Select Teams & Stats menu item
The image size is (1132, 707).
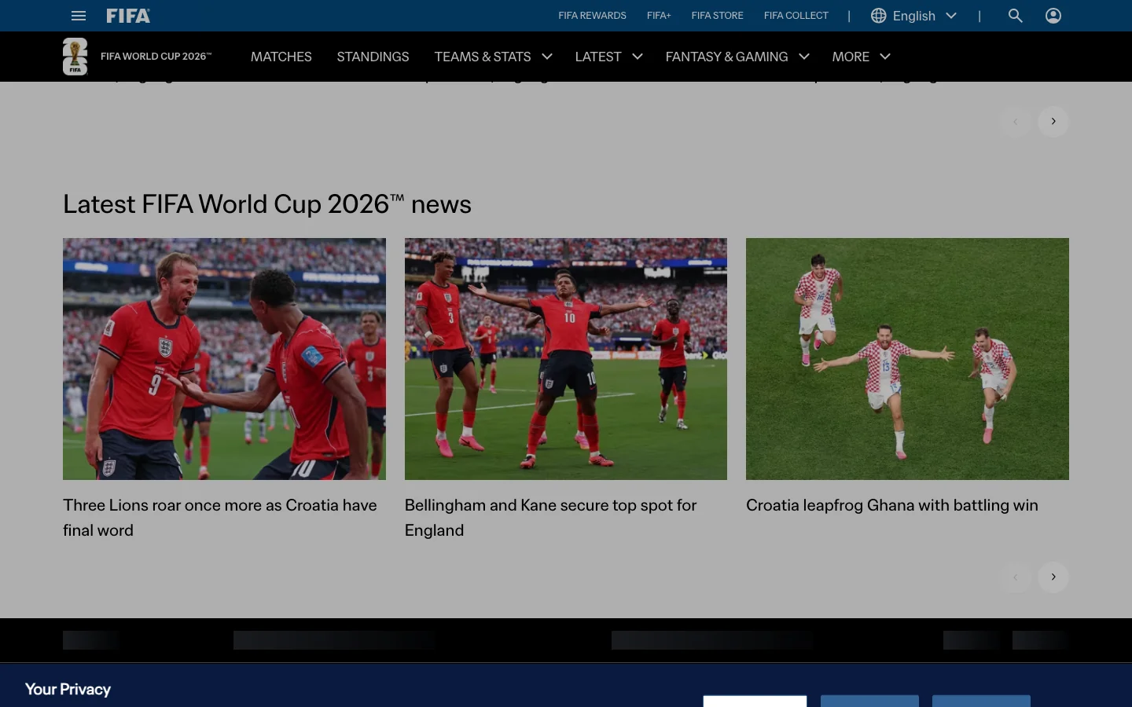(x=483, y=57)
